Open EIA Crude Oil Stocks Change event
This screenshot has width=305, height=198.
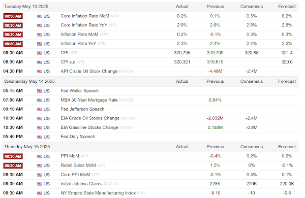pyautogui.click(x=90, y=118)
